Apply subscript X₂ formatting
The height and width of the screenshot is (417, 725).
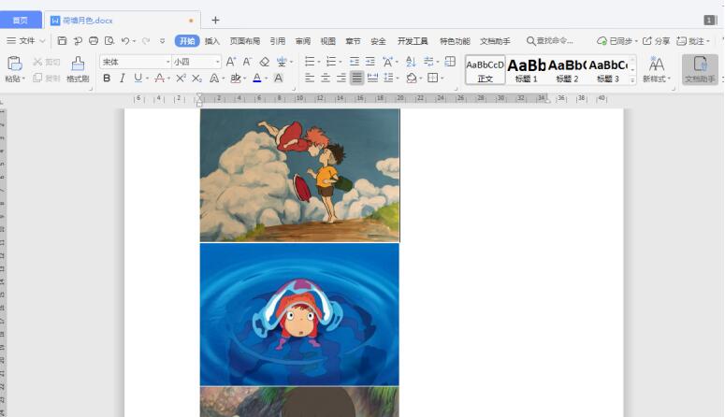point(197,79)
